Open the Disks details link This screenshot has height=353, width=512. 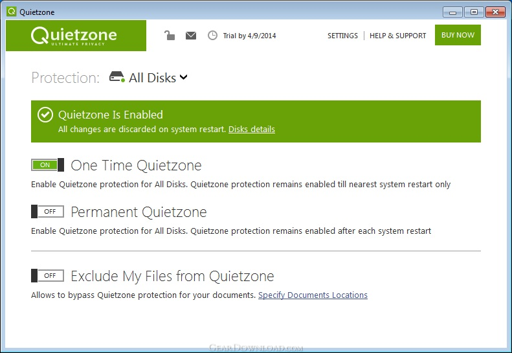[251, 130]
